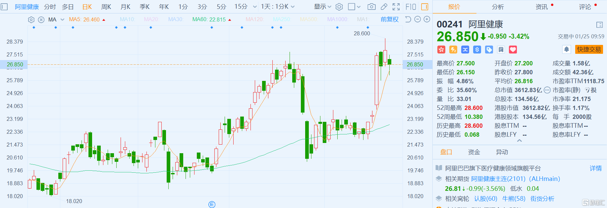Open the 显示 display dropdown
The image size is (607, 208).
(322, 7)
